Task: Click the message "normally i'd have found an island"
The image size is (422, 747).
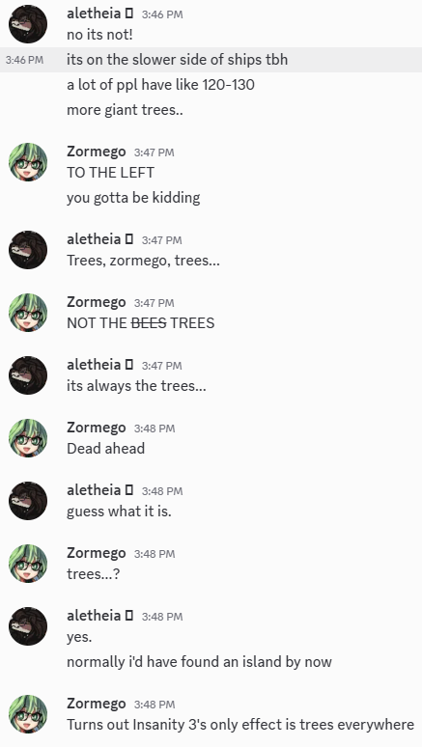Action: pos(199,662)
